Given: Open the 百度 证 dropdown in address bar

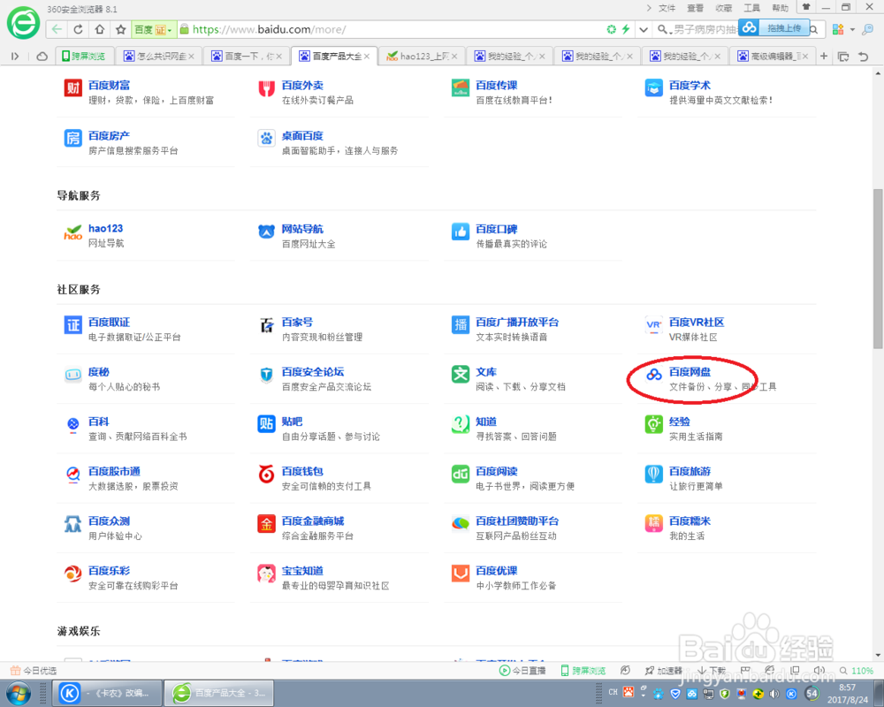Looking at the screenshot, I should click(x=153, y=29).
